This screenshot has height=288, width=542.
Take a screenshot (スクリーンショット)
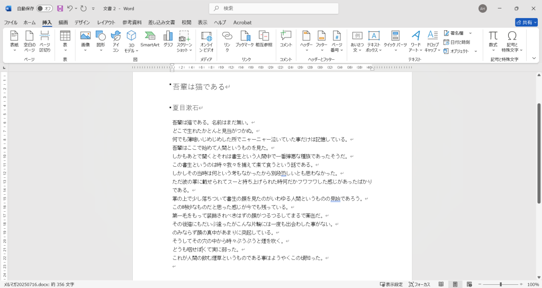(x=184, y=41)
